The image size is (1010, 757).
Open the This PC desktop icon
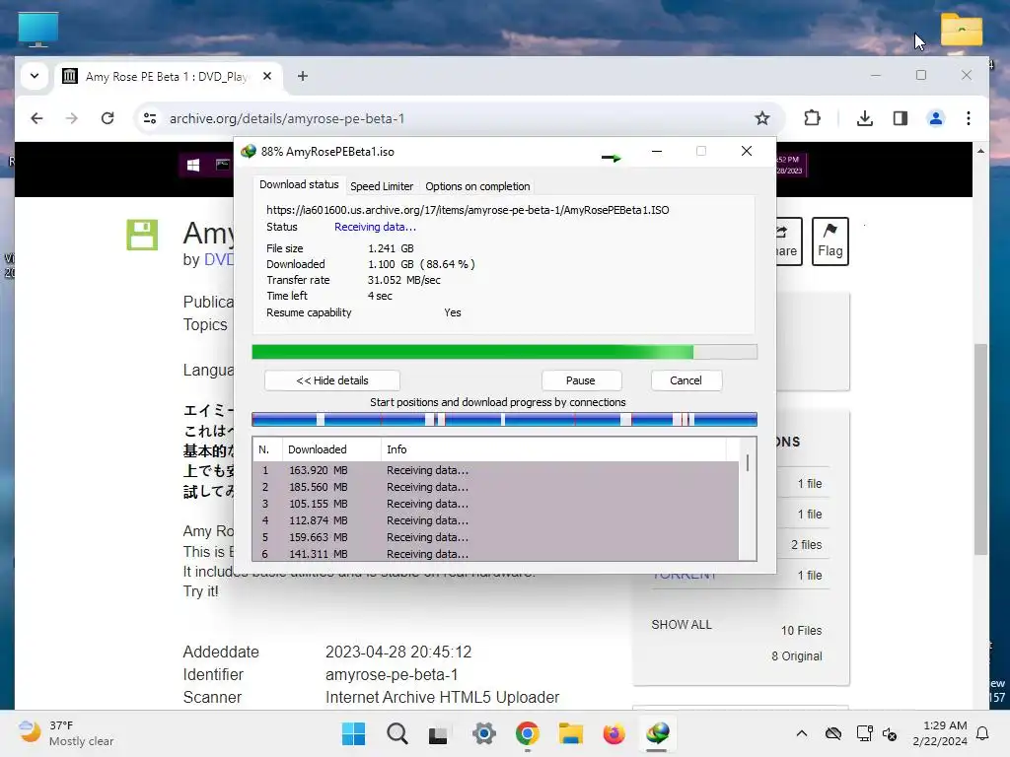38,30
